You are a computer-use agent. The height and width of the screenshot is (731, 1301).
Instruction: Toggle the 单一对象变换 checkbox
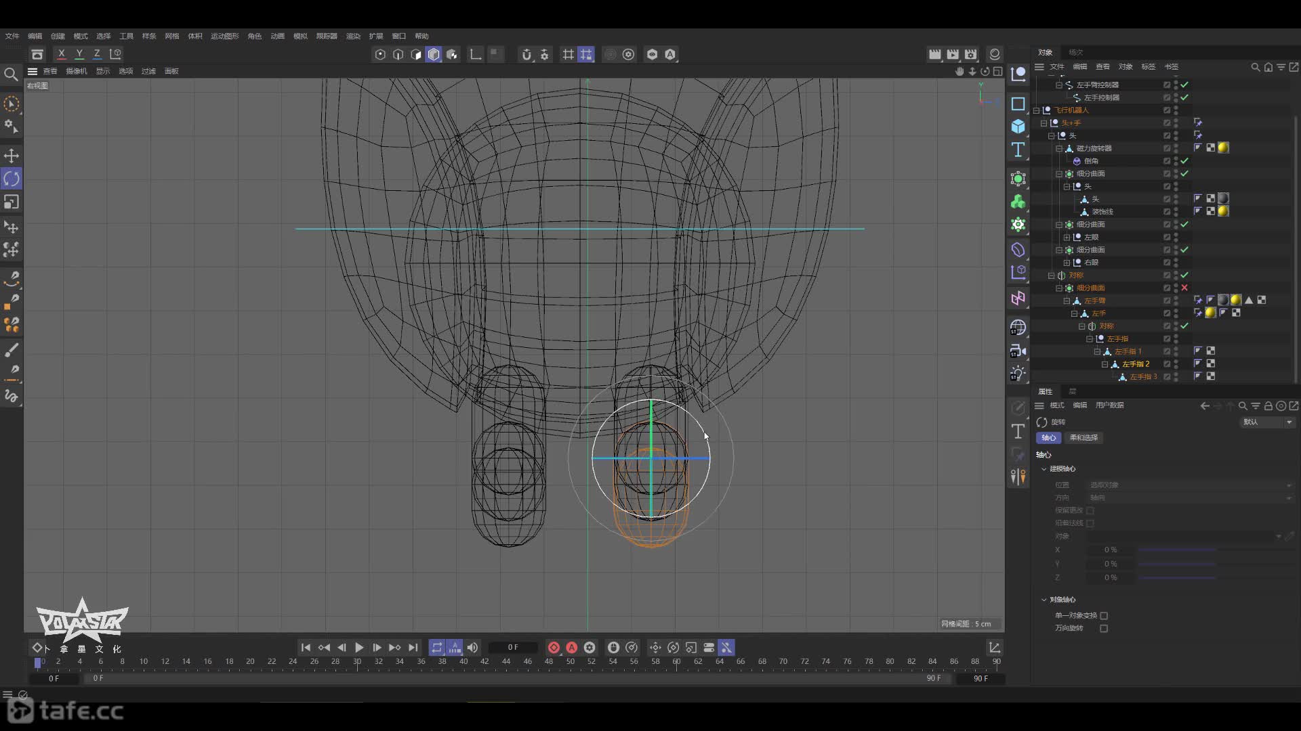coord(1104,616)
